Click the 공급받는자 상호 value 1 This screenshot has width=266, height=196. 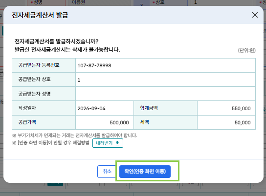click(x=79, y=80)
